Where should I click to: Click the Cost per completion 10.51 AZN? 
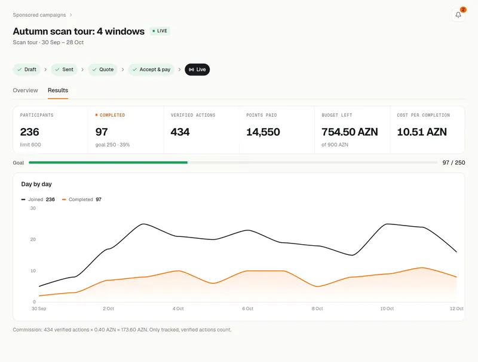coord(422,132)
